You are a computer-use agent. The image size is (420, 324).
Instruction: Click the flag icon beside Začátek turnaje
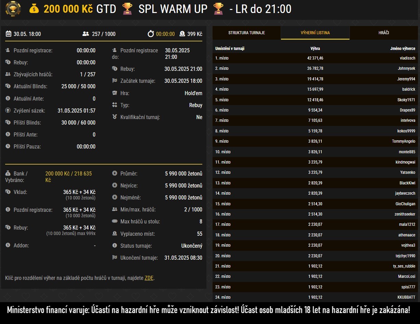point(115,81)
